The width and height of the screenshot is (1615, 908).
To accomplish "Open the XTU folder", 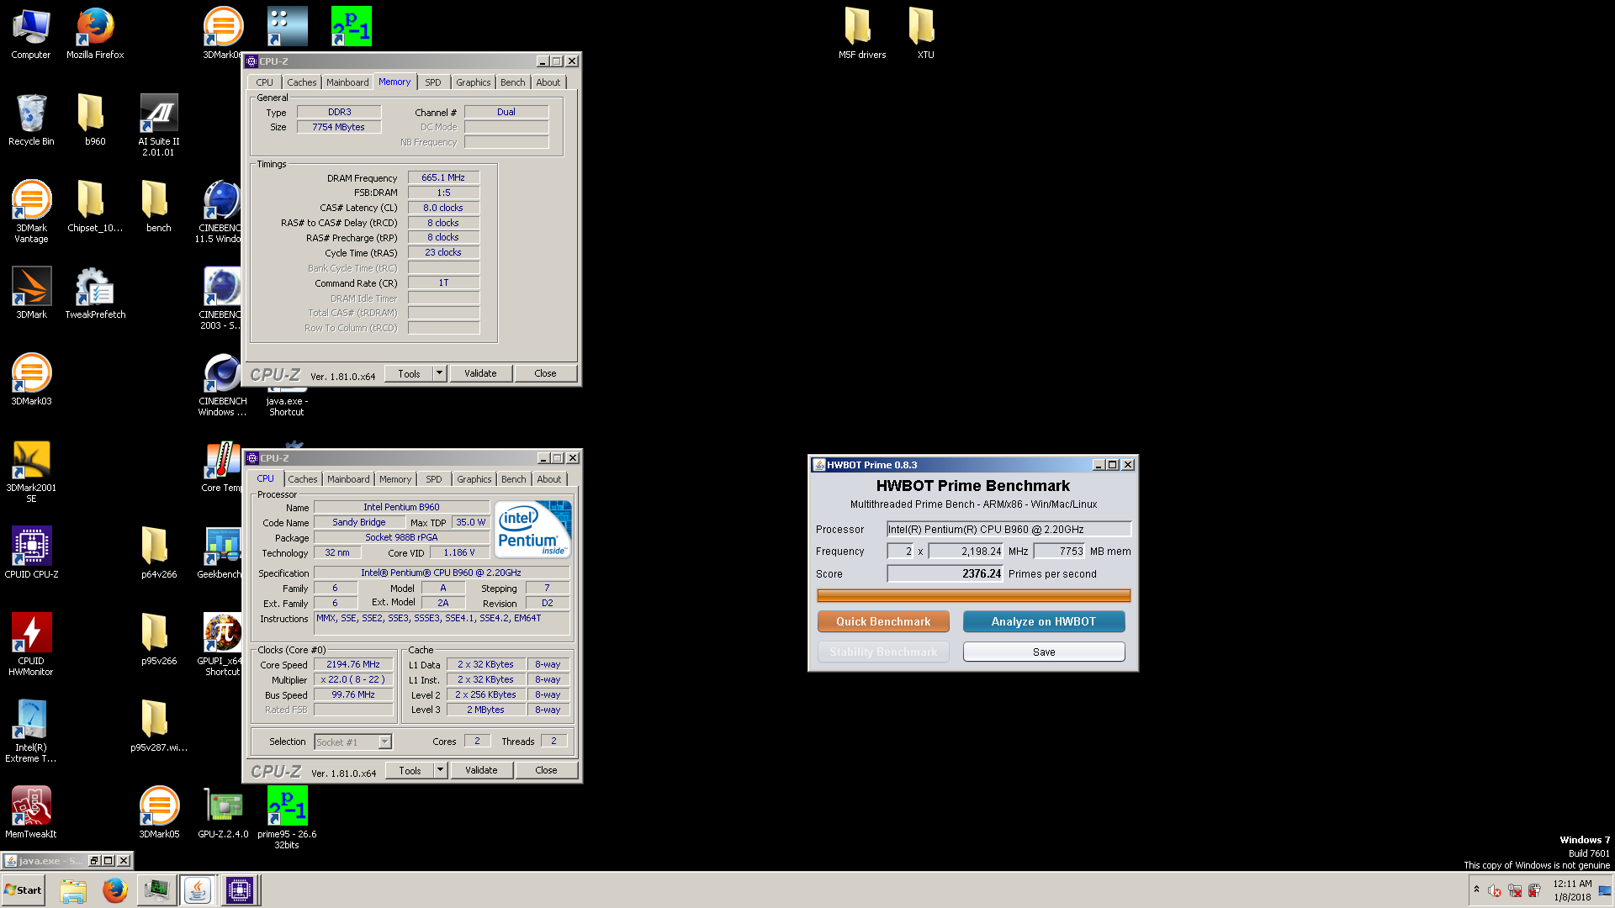I will (925, 34).
